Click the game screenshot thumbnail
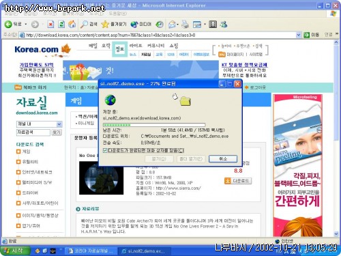The height and width of the screenshot is (256, 341). coord(102,178)
